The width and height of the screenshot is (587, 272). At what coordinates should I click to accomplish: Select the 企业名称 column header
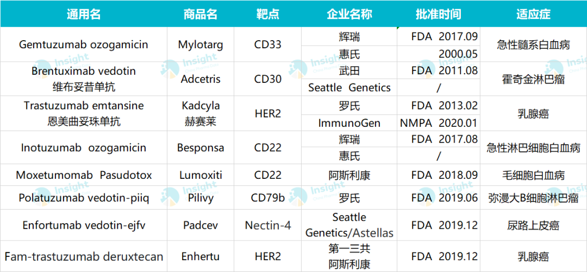click(x=349, y=14)
